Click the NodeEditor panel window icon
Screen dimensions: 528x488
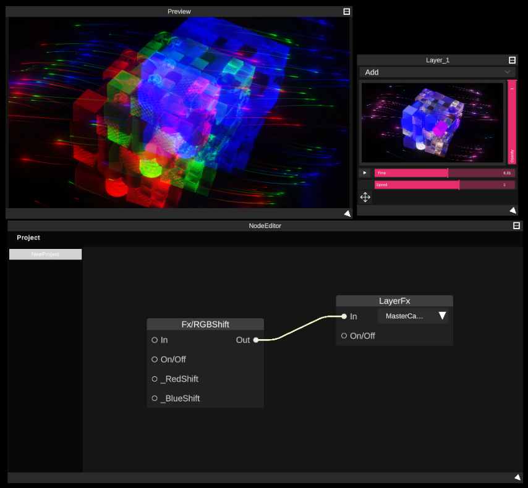coord(517,225)
